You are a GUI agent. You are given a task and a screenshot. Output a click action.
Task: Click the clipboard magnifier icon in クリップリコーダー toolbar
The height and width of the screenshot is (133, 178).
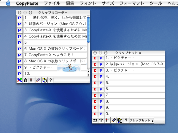tap(44, 80)
